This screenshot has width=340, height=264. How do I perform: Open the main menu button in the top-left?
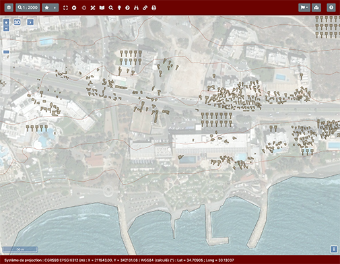pyautogui.click(x=9, y=7)
